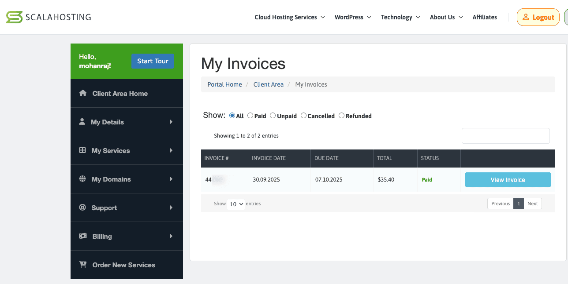Open Support sidebar item
The height and width of the screenshot is (284, 568).
127,208
